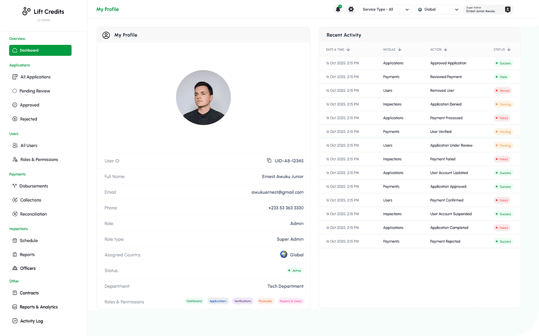Click the Missed status badge
The image size is (539, 336).
coord(502,91)
